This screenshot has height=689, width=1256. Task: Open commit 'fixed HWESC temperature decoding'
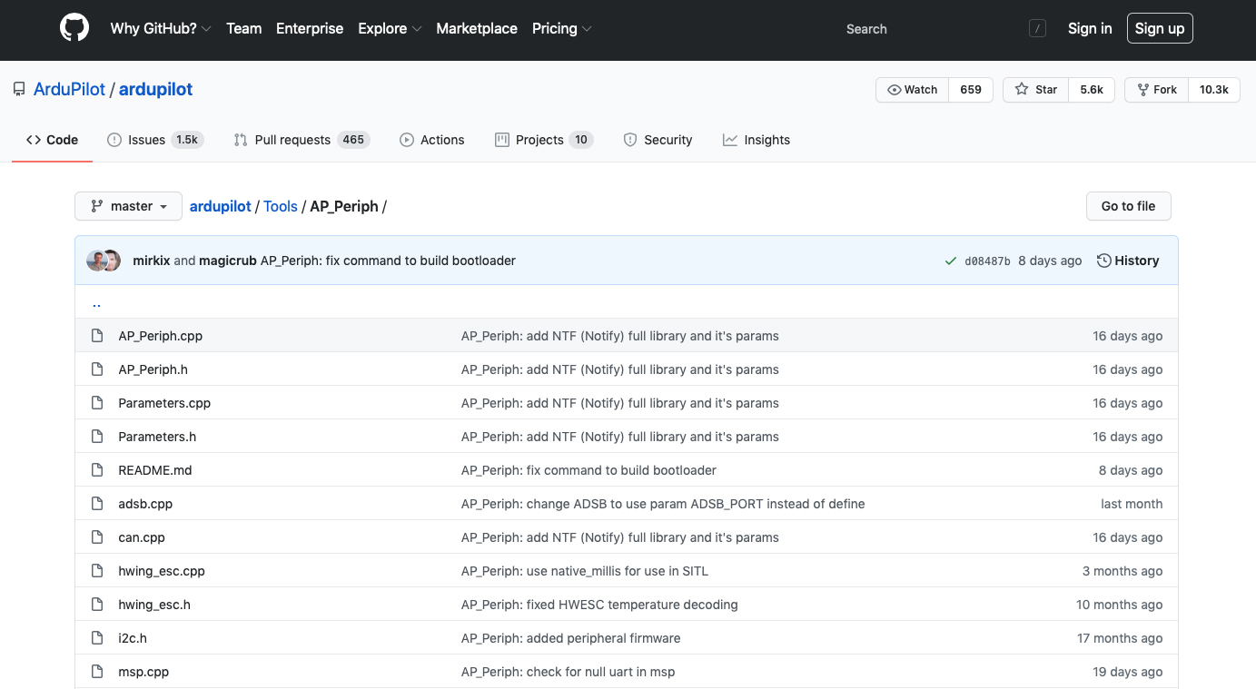(599, 605)
